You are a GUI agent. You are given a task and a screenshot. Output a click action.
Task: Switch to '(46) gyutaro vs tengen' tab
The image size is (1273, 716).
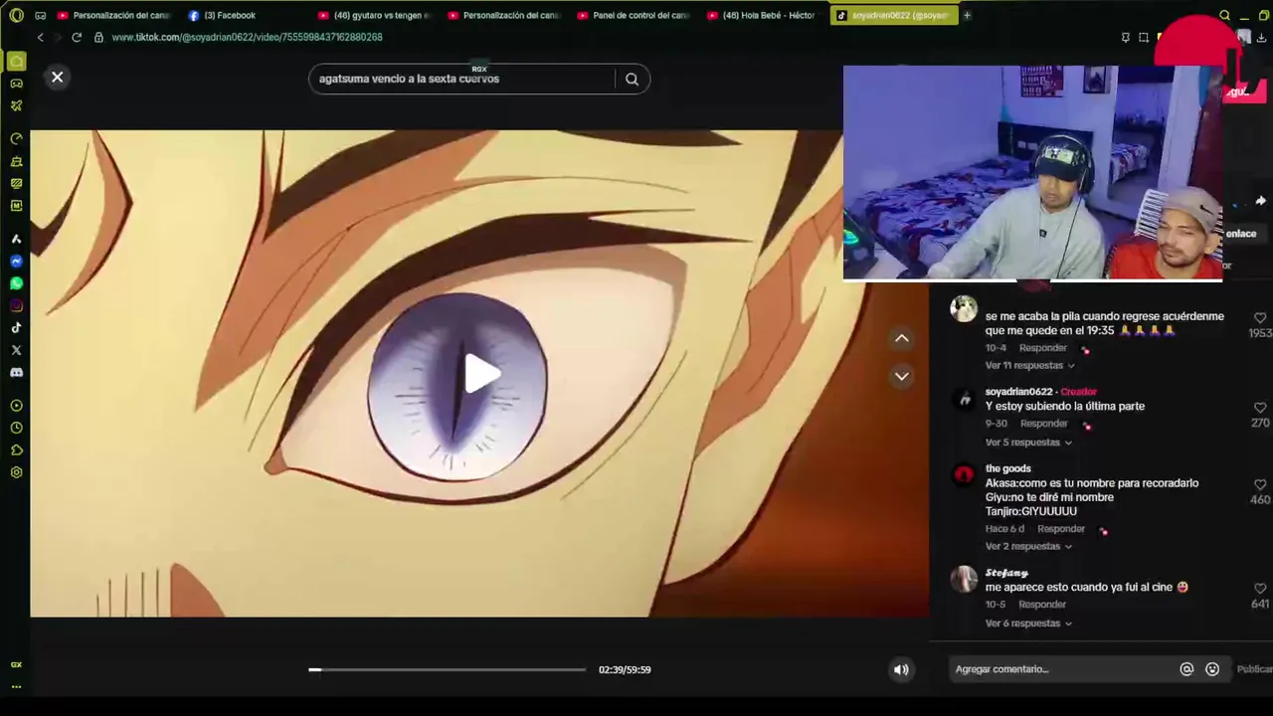click(x=374, y=15)
